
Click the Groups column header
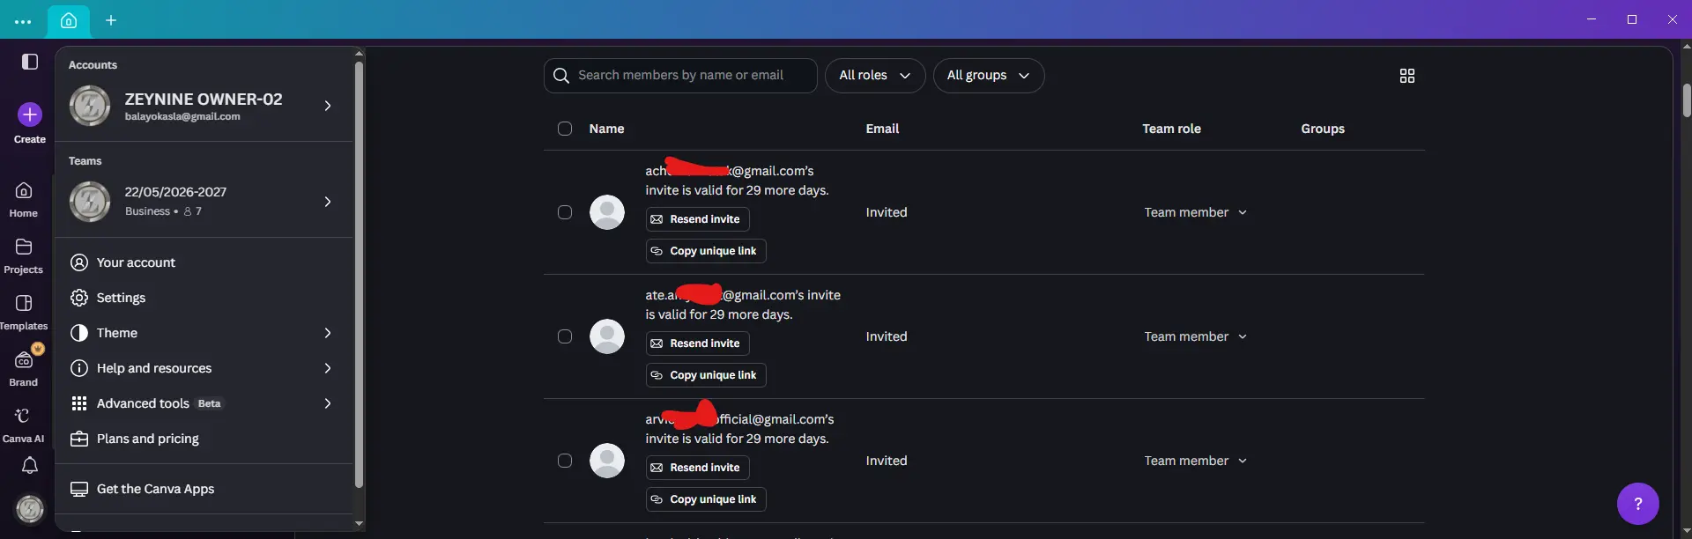(1323, 129)
